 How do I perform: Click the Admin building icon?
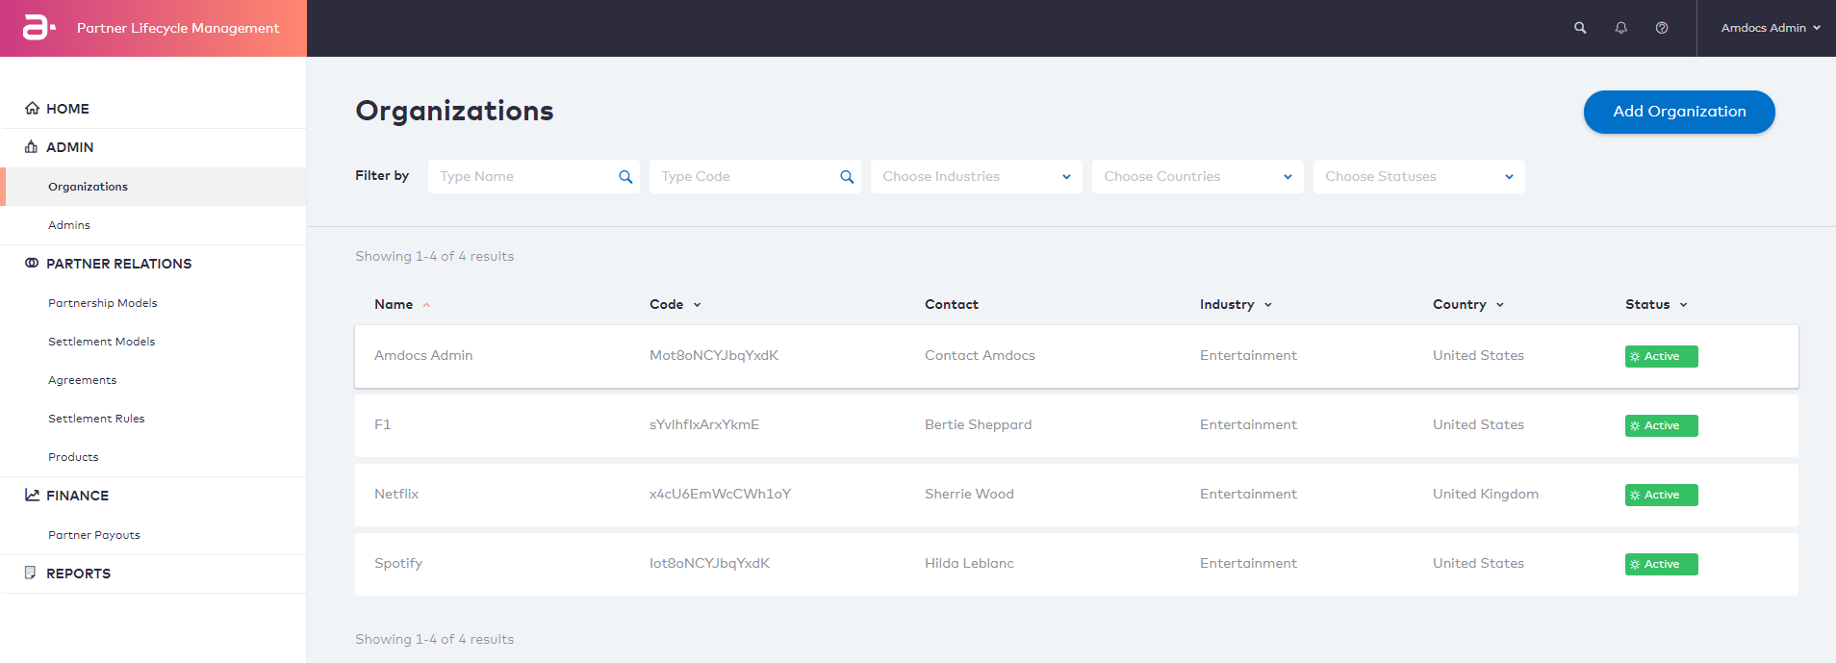(x=32, y=146)
